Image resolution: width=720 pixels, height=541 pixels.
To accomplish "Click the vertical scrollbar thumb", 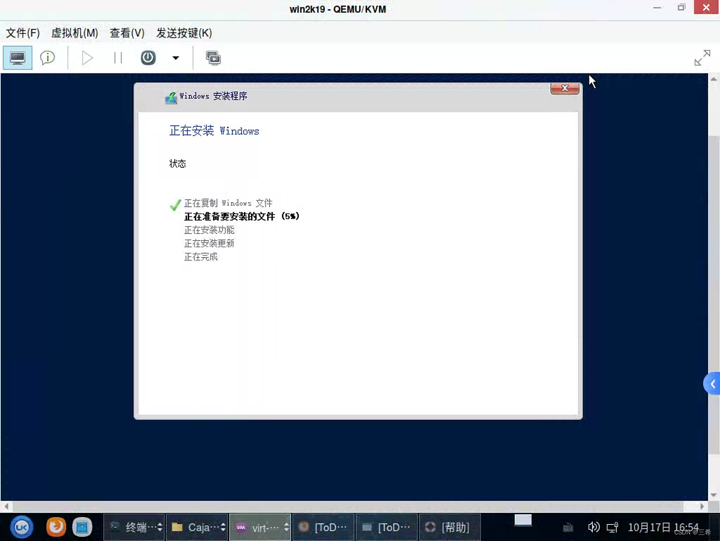I will coord(714,294).
